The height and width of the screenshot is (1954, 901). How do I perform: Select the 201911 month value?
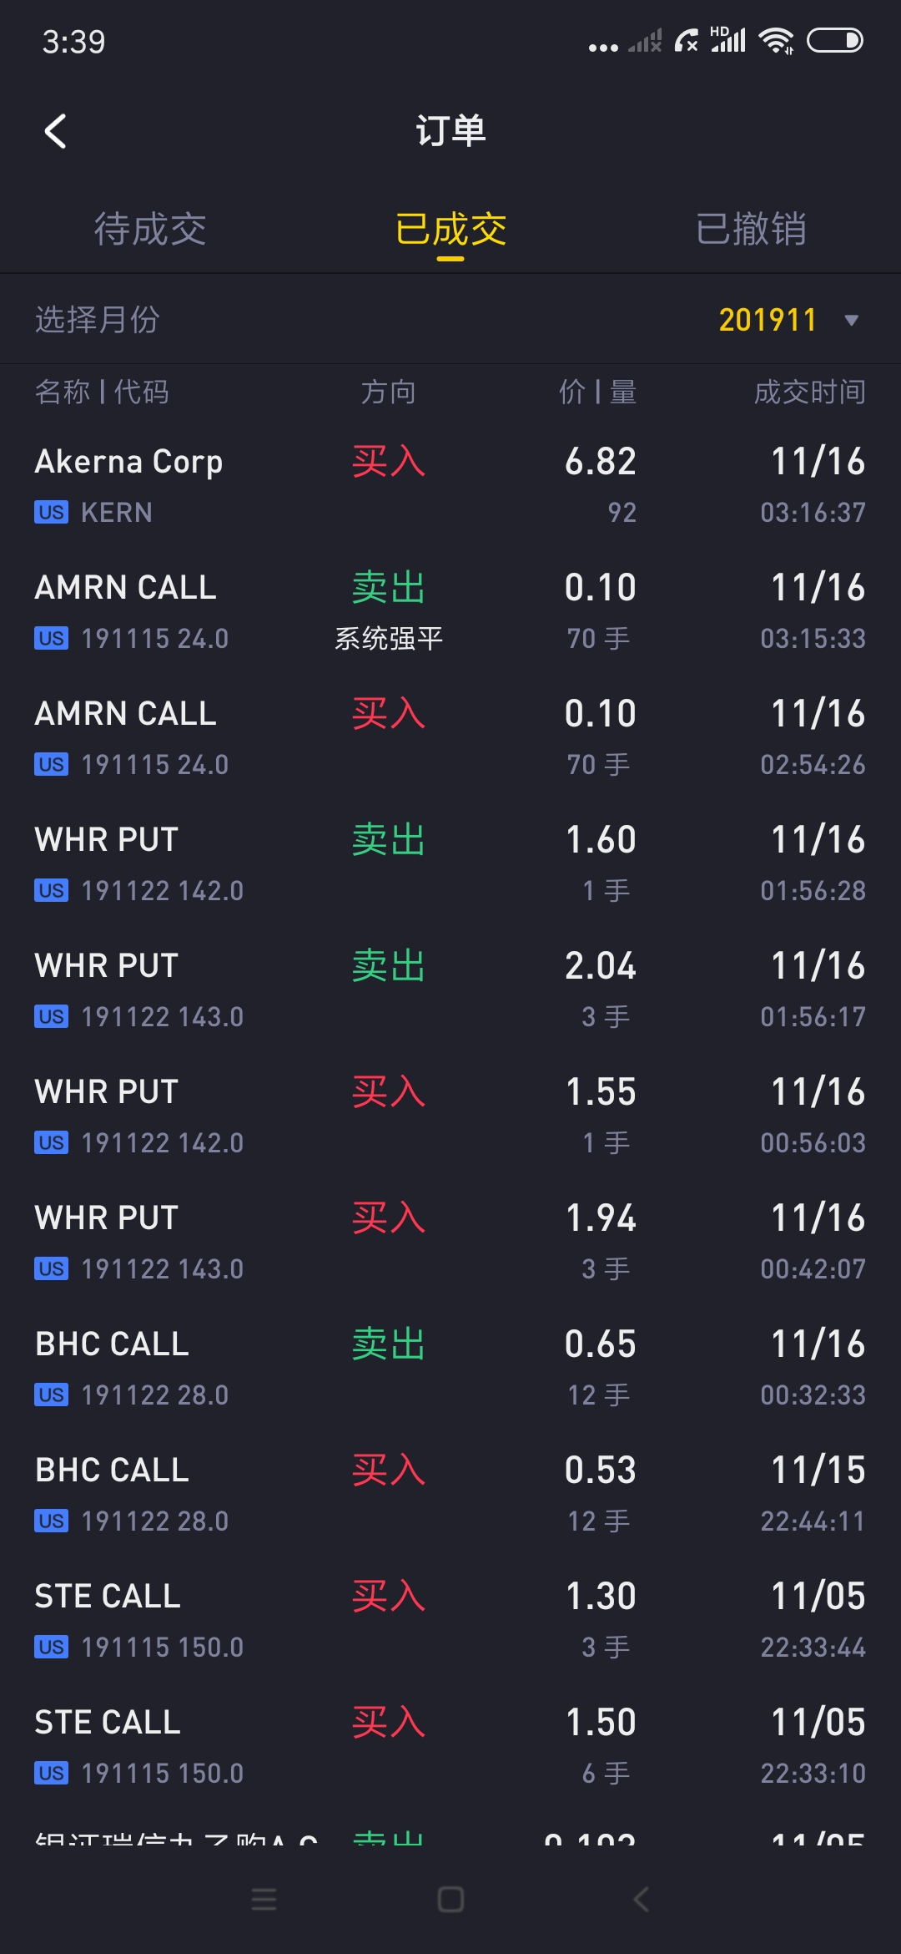768,320
